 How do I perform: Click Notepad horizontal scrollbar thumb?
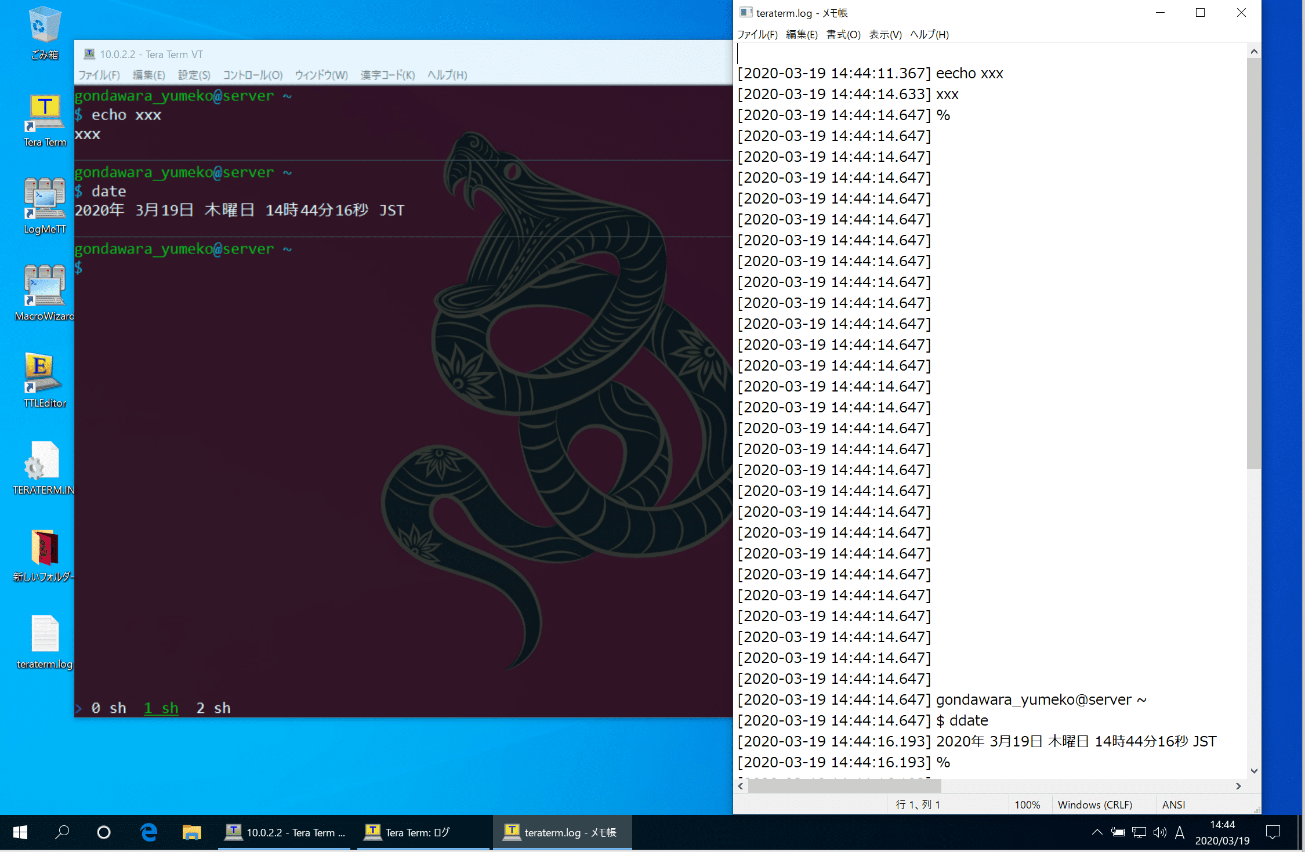(844, 786)
